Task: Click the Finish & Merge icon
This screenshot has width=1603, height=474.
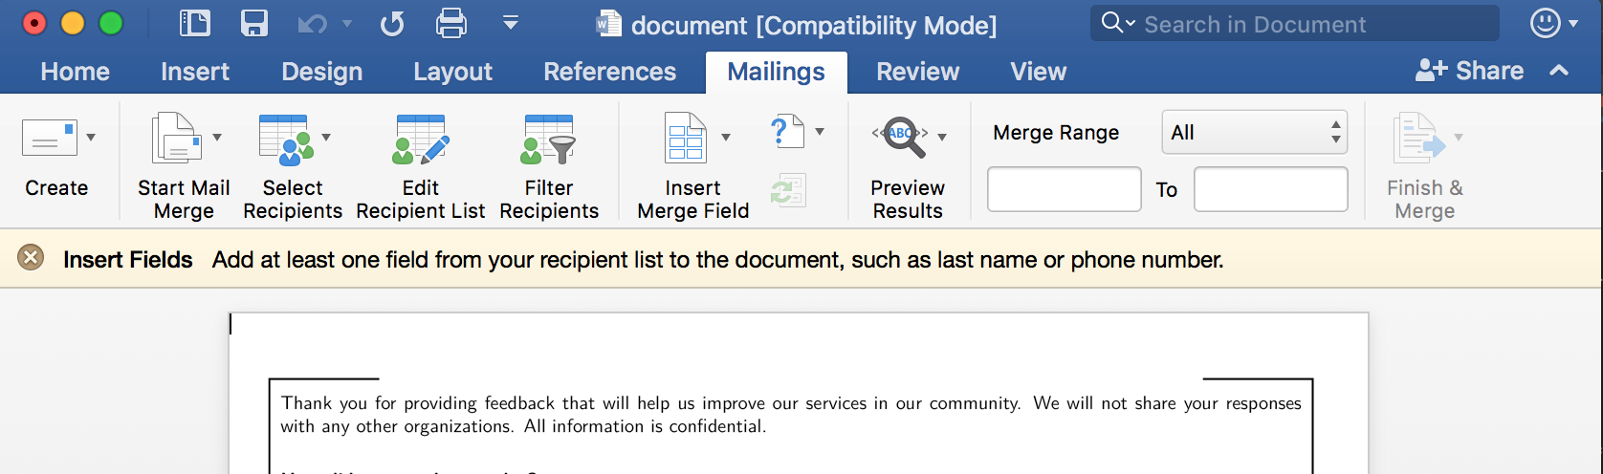Action: pos(1418,139)
